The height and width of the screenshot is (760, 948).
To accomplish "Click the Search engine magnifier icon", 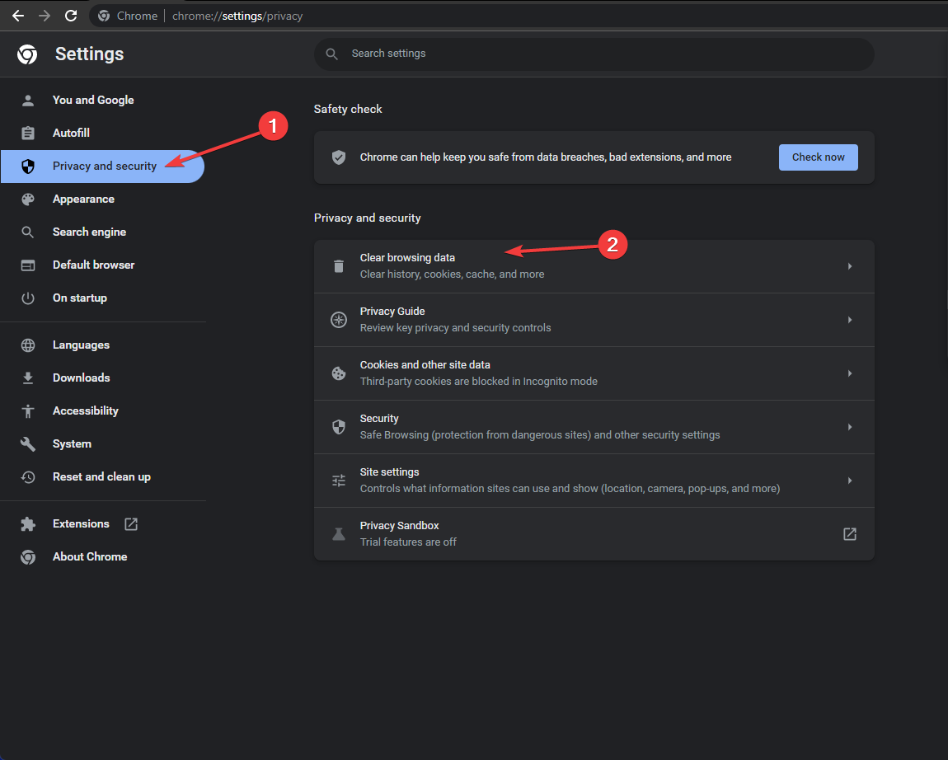I will [x=28, y=232].
